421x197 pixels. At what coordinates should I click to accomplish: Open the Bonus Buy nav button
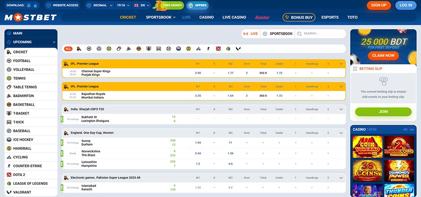pyautogui.click(x=299, y=18)
